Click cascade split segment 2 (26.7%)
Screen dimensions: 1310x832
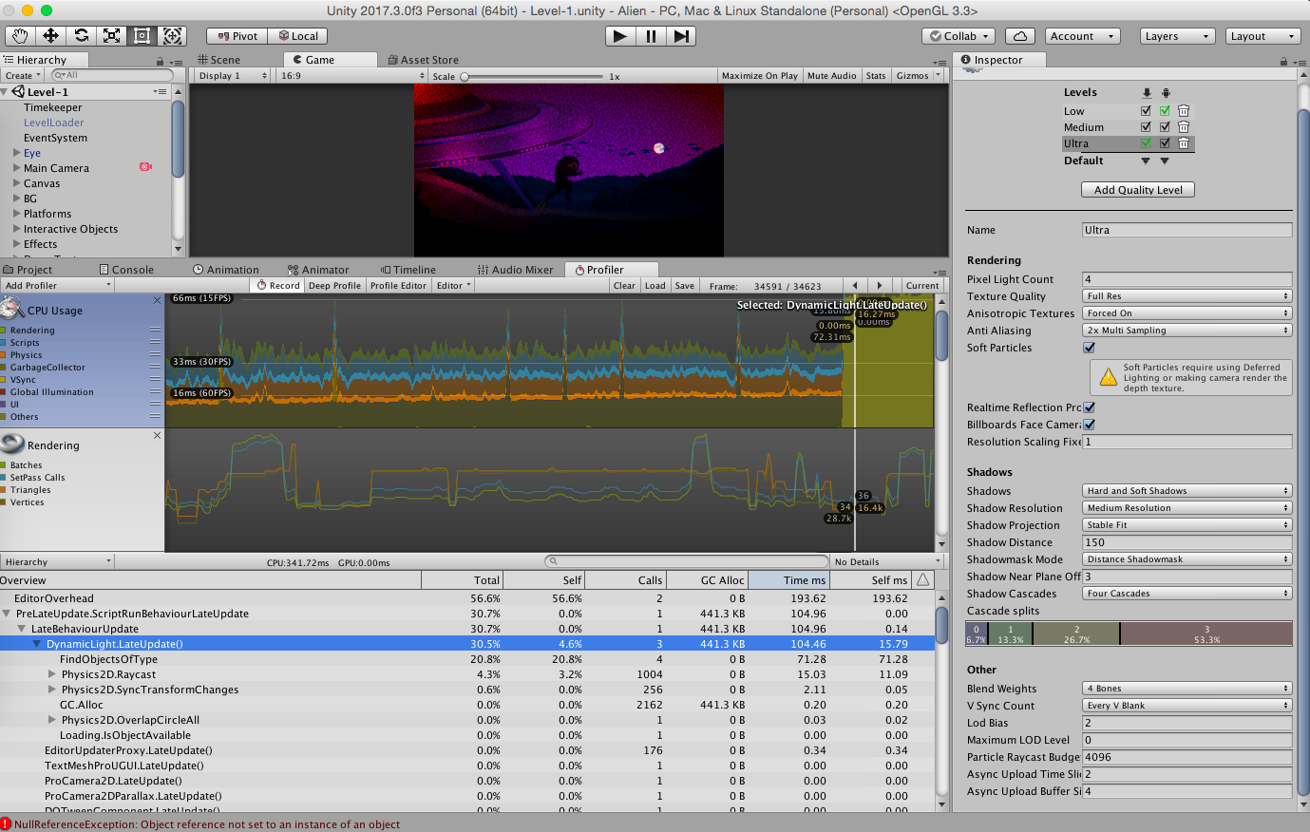pos(1076,633)
